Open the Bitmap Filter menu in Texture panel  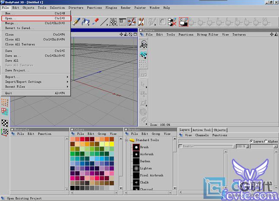click(207, 34)
